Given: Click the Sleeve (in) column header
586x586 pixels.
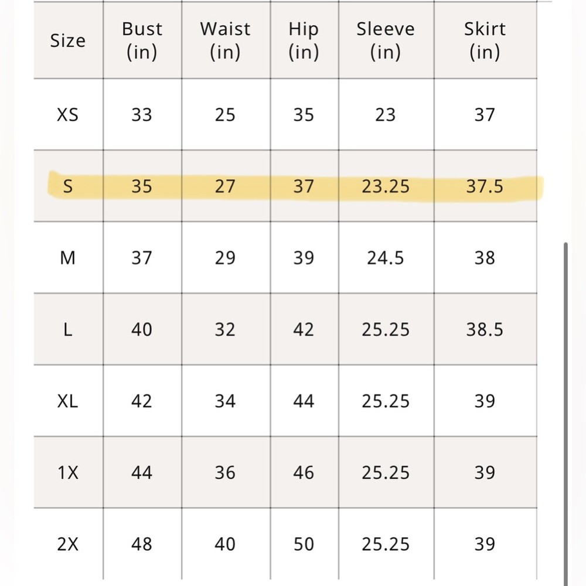Looking at the screenshot, I should tap(386, 40).
